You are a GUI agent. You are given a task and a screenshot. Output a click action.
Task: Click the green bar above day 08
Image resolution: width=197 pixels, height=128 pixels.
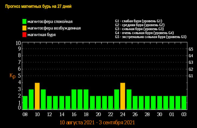tap(25, 103)
